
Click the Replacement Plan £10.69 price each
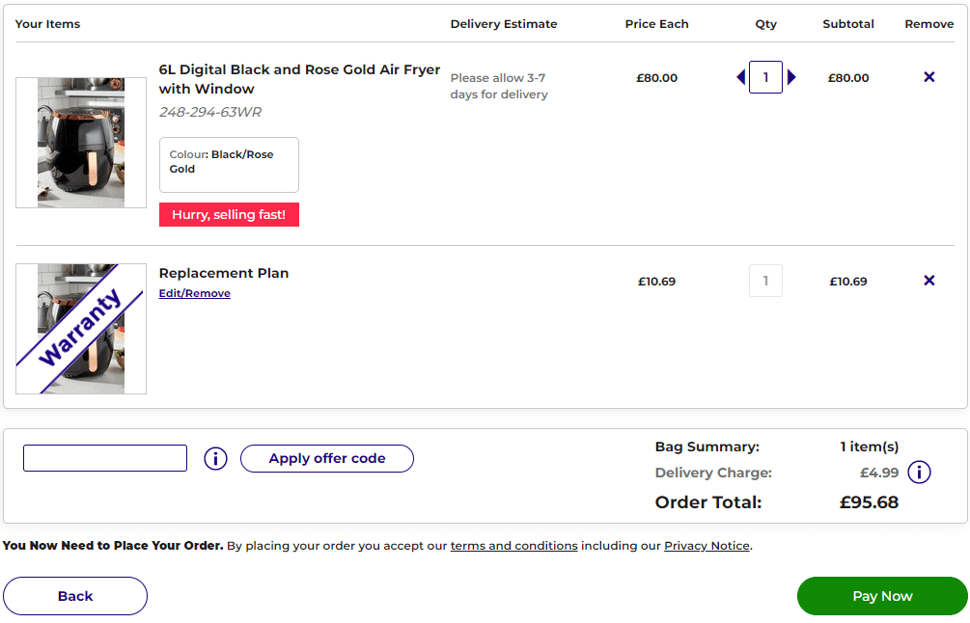656,282
